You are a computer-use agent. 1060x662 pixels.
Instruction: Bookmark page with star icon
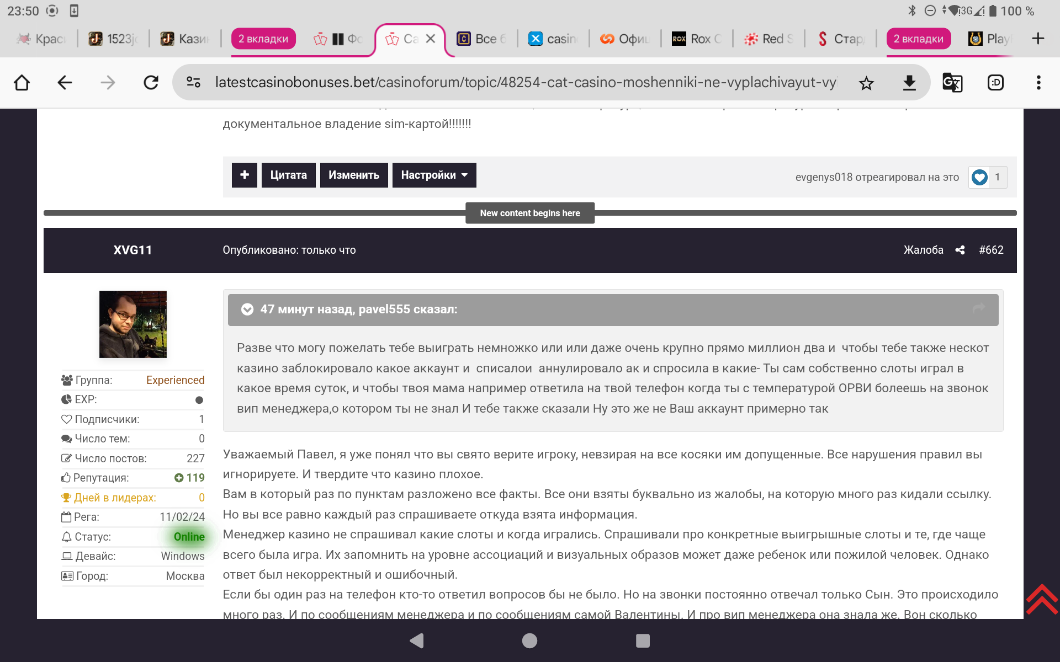(866, 83)
